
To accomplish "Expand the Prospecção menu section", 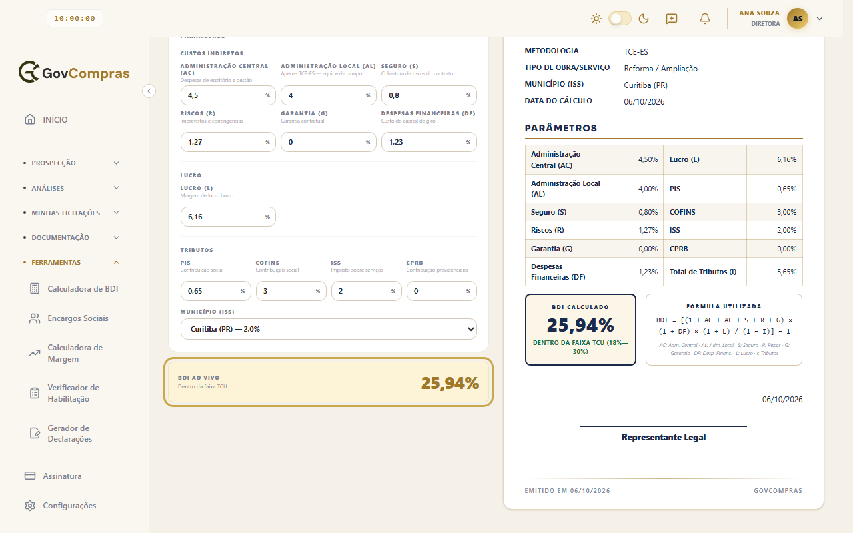I will [x=72, y=163].
